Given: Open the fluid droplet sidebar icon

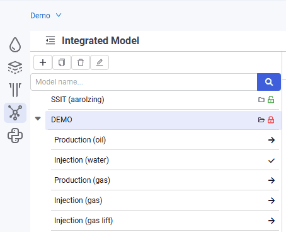Looking at the screenshot, I should click(15, 45).
